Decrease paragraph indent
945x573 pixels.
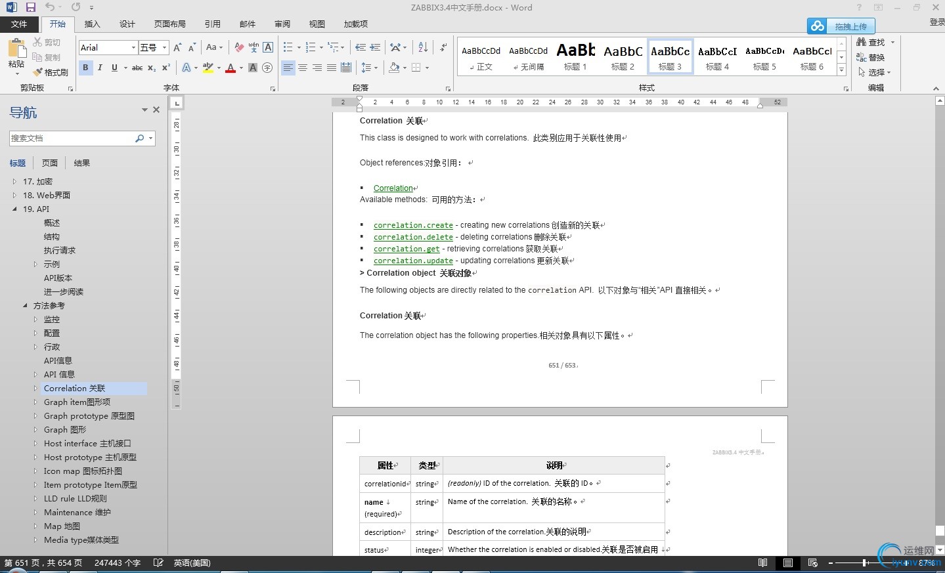tap(360, 47)
